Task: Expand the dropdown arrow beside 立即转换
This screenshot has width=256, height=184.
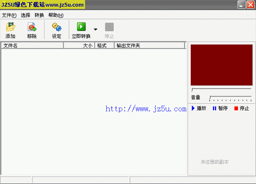Action: 95,30
